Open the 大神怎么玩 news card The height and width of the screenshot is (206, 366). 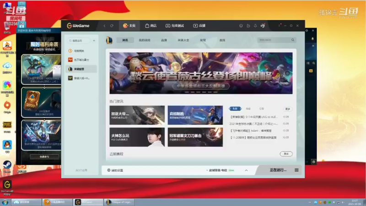[137, 137]
